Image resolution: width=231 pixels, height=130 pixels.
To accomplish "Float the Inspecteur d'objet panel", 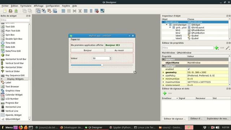I will coord(227,16).
